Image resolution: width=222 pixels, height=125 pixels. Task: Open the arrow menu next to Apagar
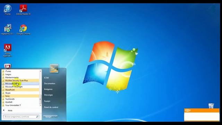[56, 117]
